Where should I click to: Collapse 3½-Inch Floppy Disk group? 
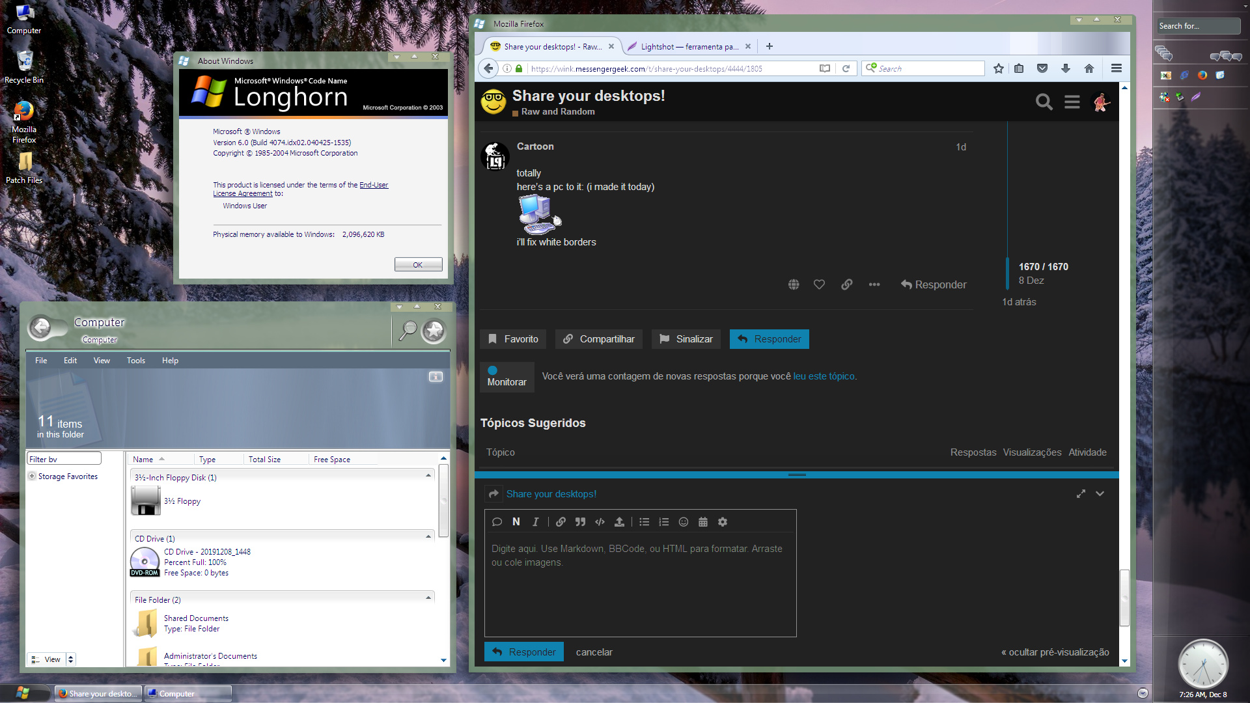428,476
